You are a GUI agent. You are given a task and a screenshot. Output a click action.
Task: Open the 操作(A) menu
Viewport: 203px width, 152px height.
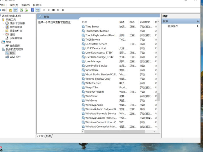[14, 5]
